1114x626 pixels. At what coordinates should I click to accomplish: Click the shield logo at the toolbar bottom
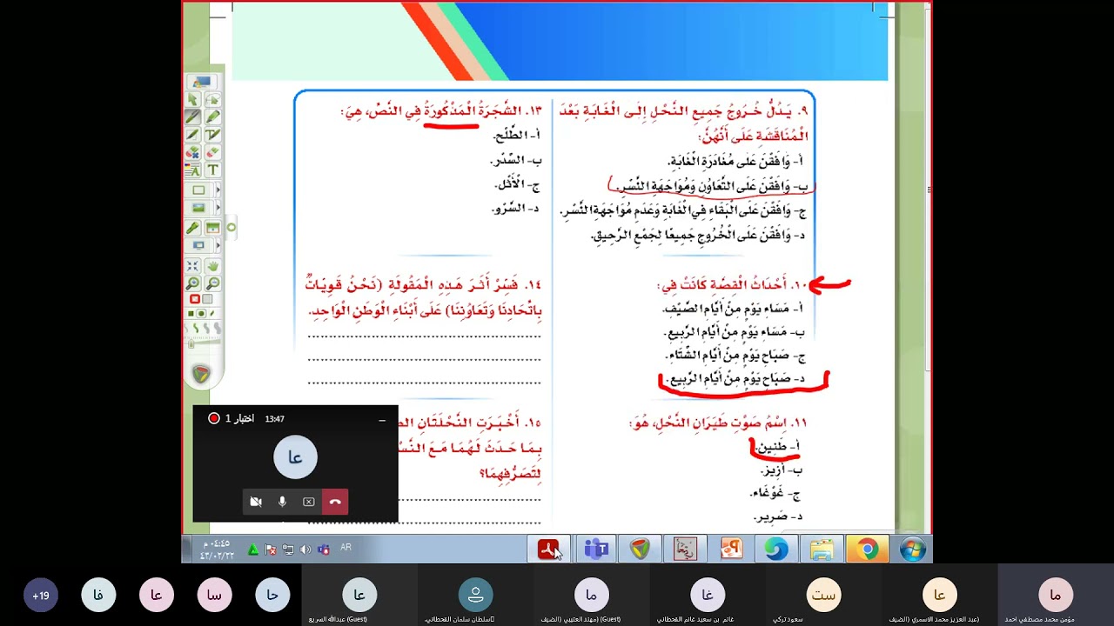tap(201, 375)
